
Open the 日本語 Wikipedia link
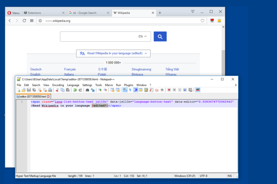pyautogui.click(x=102, y=69)
